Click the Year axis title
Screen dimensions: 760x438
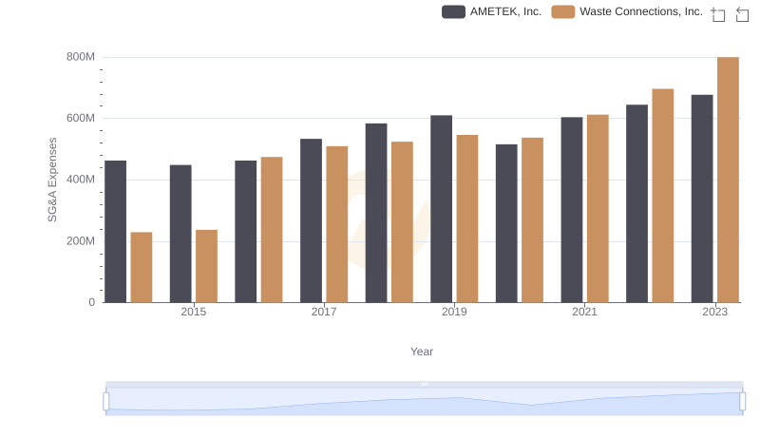pyautogui.click(x=422, y=352)
